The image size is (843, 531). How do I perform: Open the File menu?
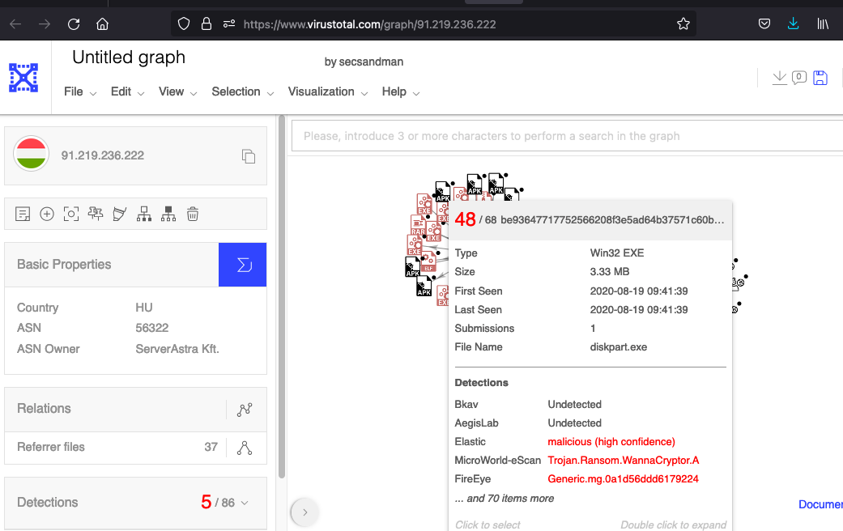coord(80,92)
